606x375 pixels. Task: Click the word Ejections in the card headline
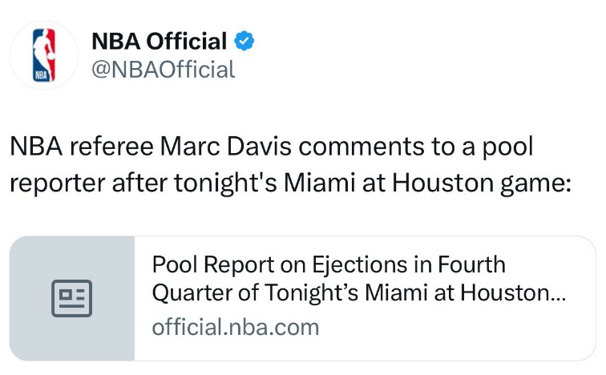(x=359, y=266)
